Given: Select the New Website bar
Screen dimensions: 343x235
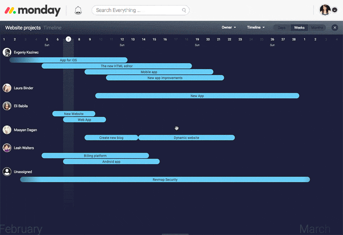Looking at the screenshot, I should 74,113.
